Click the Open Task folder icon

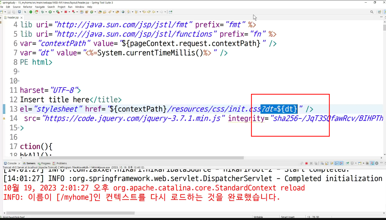105,12
